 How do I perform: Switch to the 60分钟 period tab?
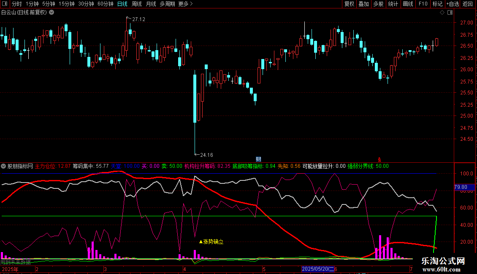(106, 4)
